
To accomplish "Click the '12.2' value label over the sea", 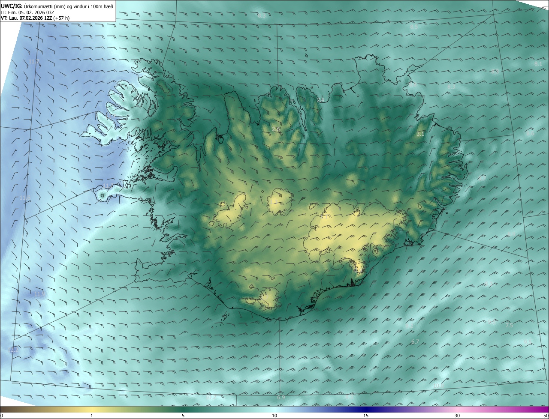I will (x=14, y=350).
